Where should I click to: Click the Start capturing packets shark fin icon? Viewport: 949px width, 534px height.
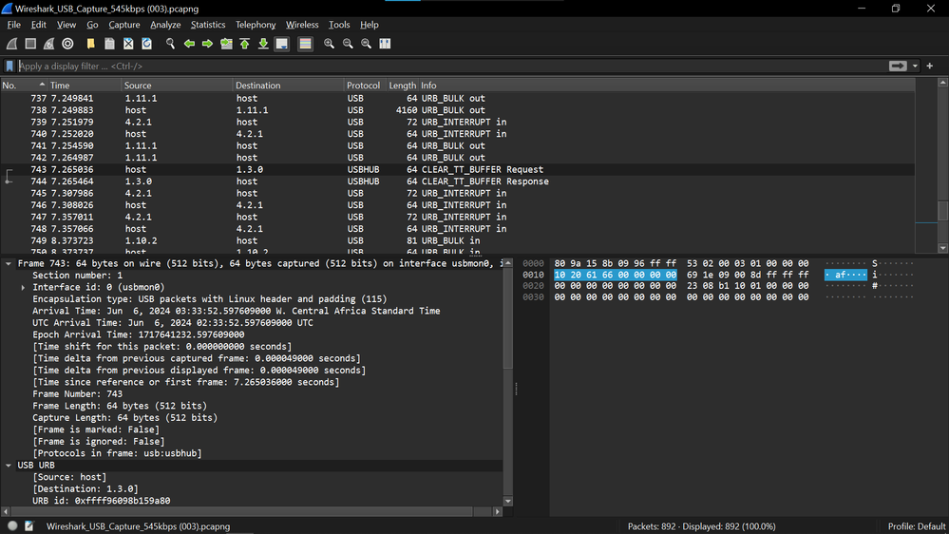coord(11,44)
